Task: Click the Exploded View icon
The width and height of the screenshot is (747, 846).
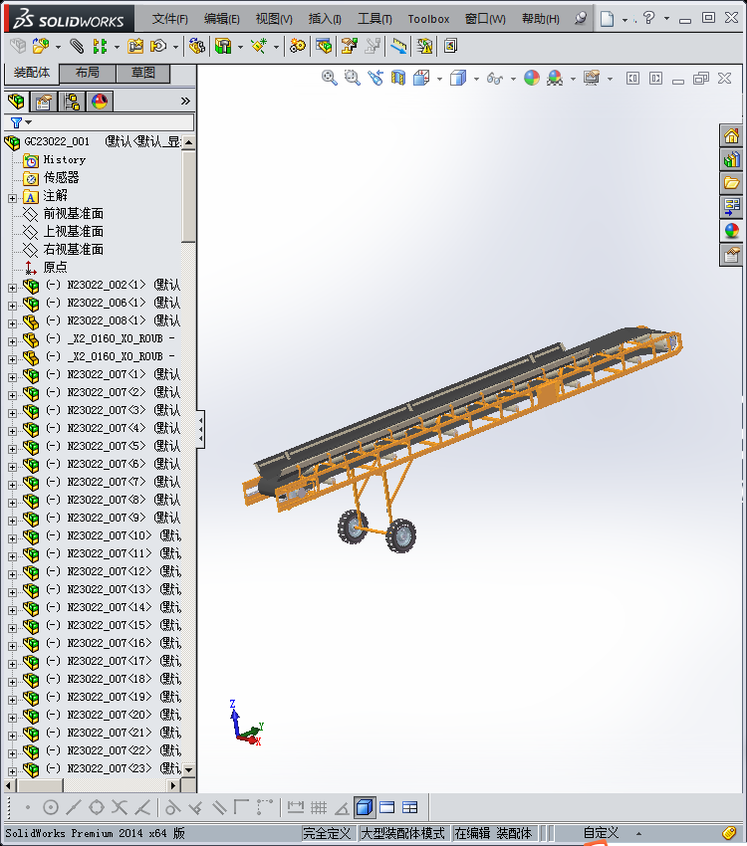Action: pos(350,47)
